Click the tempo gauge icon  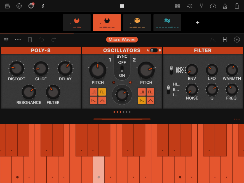click(x=213, y=6)
